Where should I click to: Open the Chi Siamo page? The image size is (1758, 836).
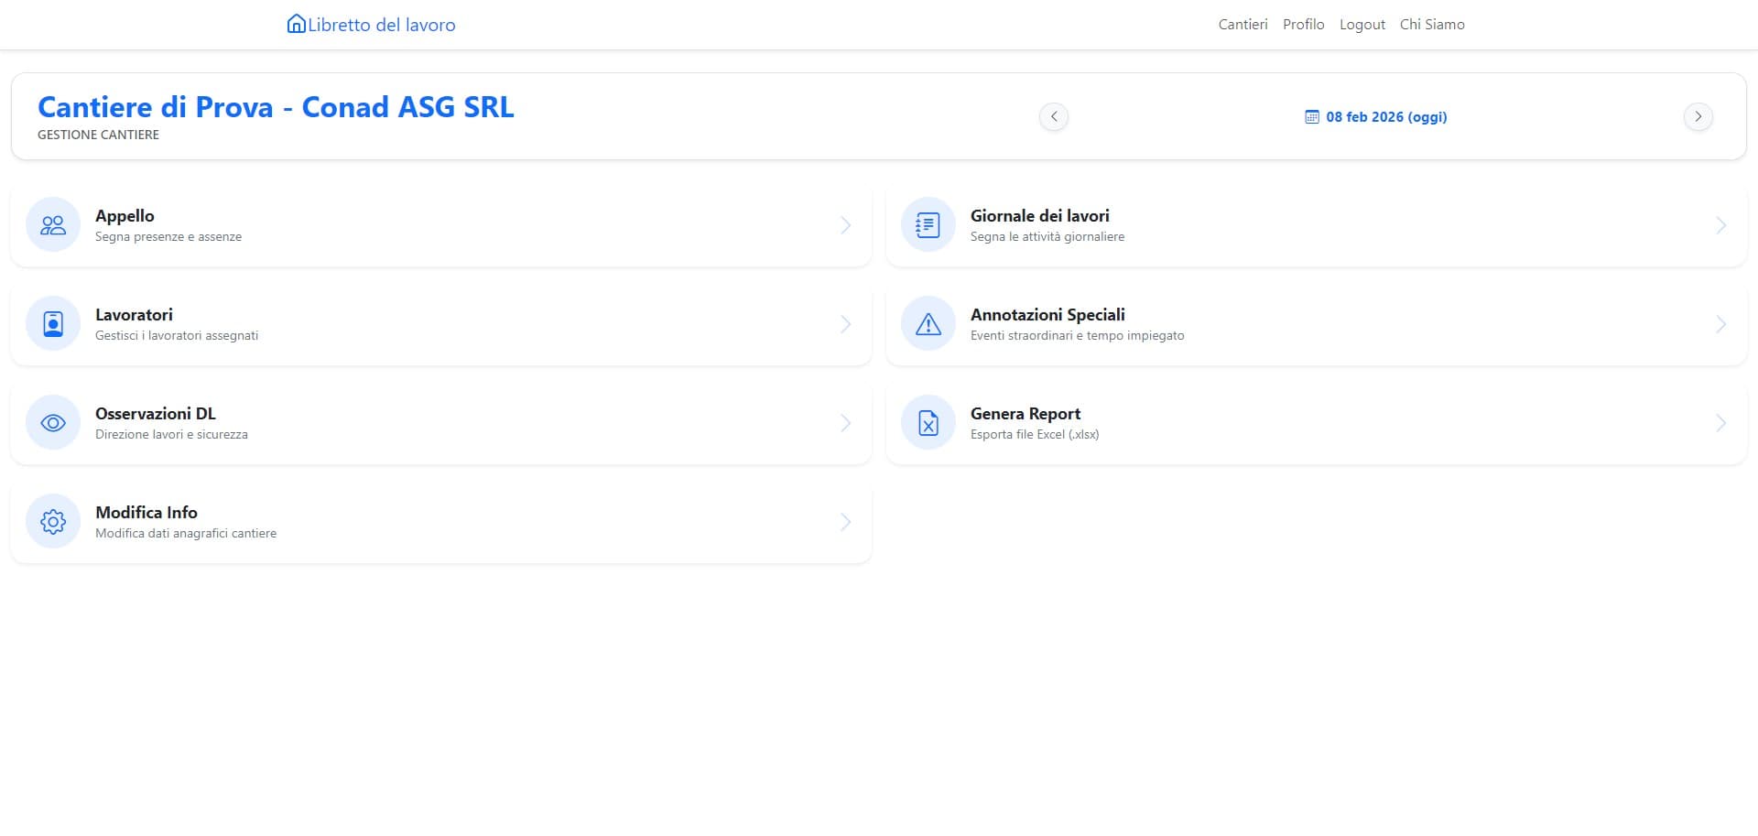(x=1431, y=24)
